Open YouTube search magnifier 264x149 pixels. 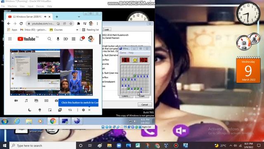point(49,39)
